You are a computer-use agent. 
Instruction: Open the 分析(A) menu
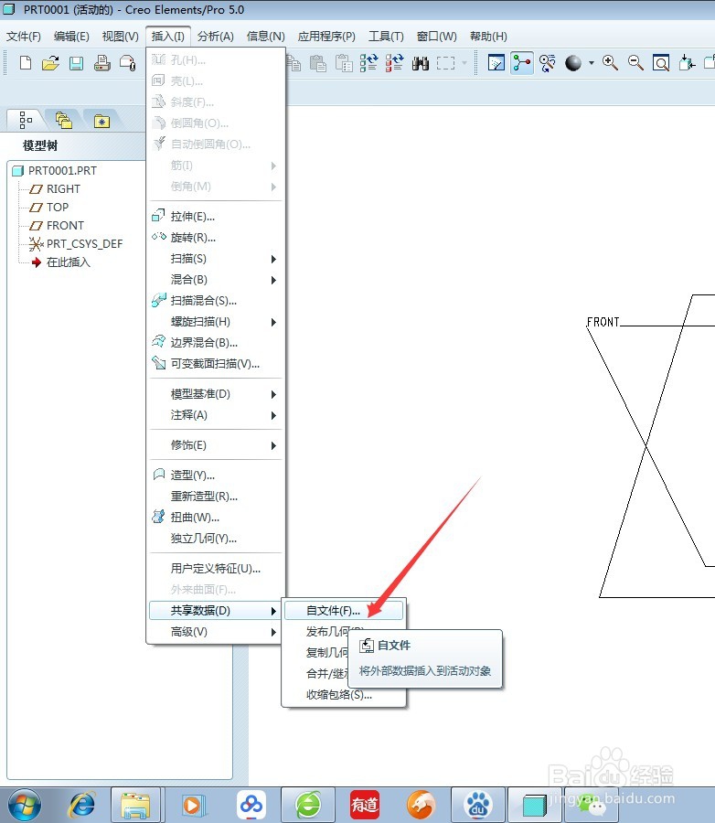coord(215,37)
